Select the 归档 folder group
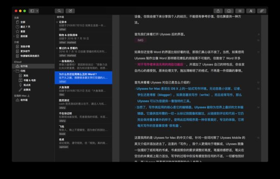Screen dimensions: 280x179 (x=33, y=71)
